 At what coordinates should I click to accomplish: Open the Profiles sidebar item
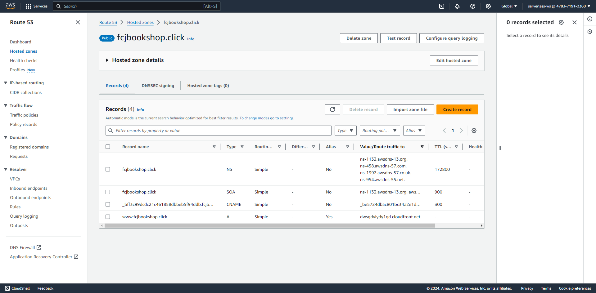(17, 70)
